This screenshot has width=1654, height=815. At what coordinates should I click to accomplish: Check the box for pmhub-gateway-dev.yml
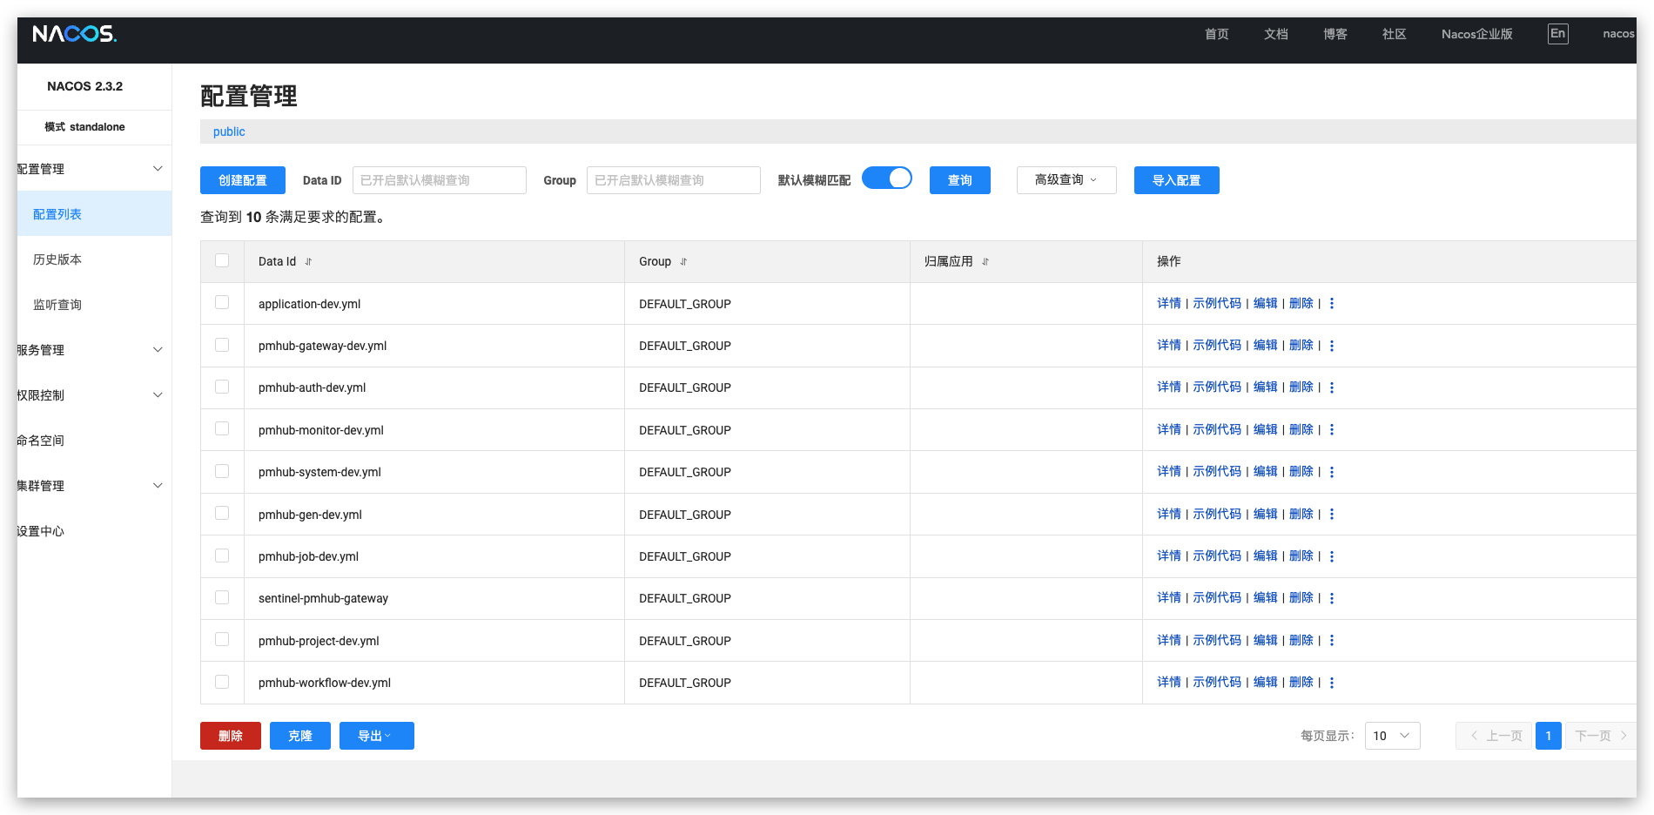[222, 345]
